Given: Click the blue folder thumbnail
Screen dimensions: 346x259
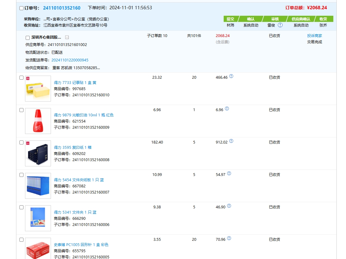Looking at the screenshot, I should (x=38, y=218).
